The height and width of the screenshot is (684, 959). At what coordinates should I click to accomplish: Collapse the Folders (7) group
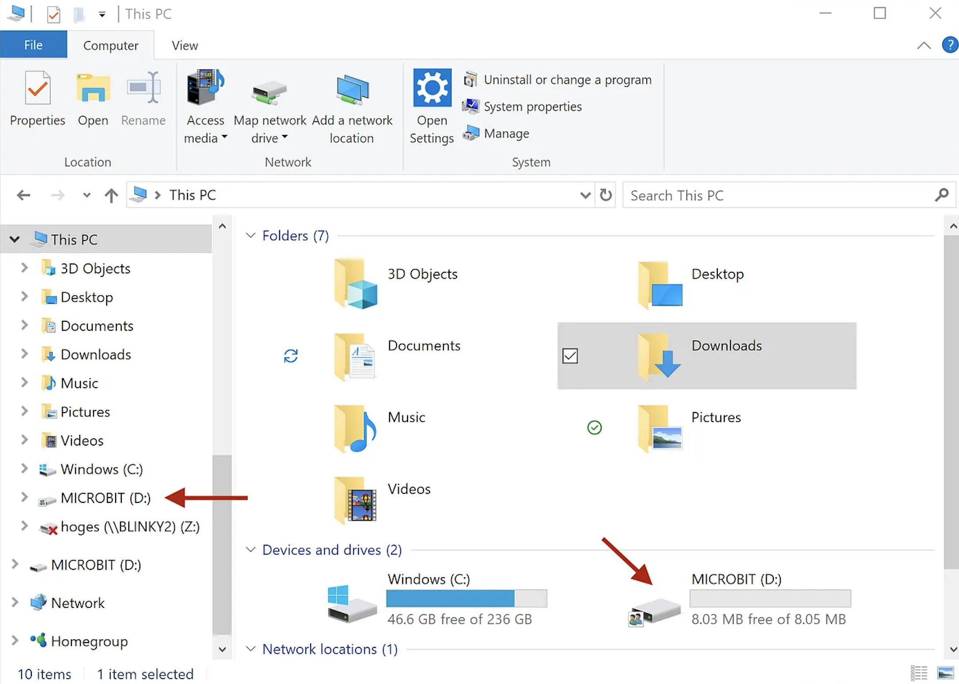coord(251,235)
